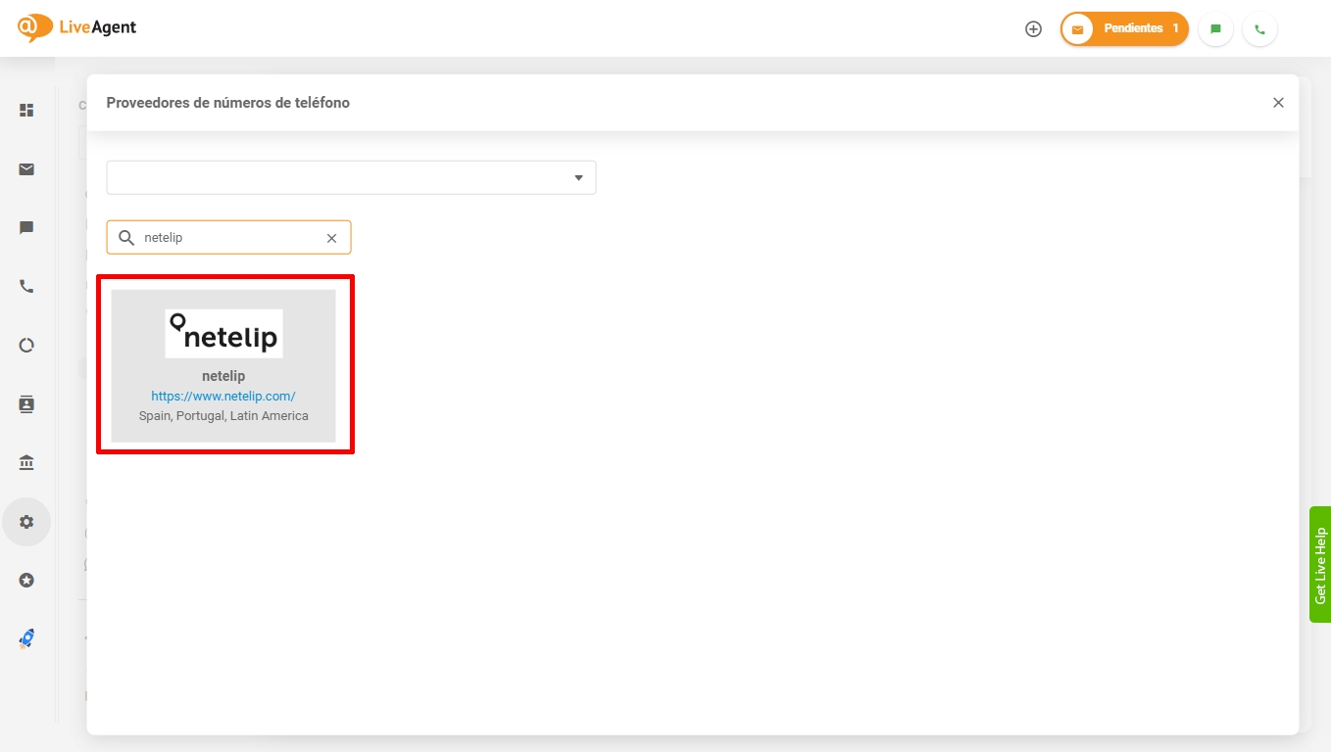This screenshot has height=752, width=1331.
Task: Open the Calls phone icon in sidebar
Action: pos(26,287)
